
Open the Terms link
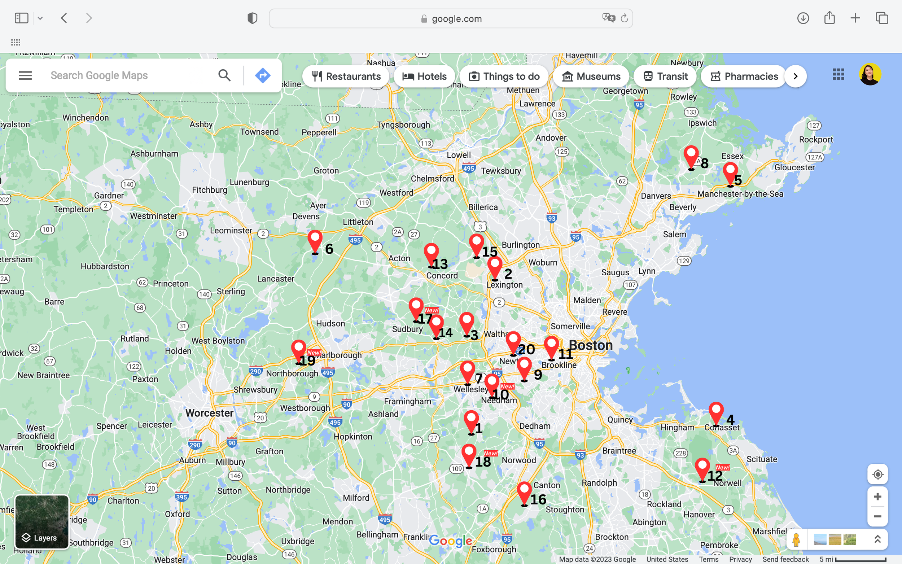(709, 559)
